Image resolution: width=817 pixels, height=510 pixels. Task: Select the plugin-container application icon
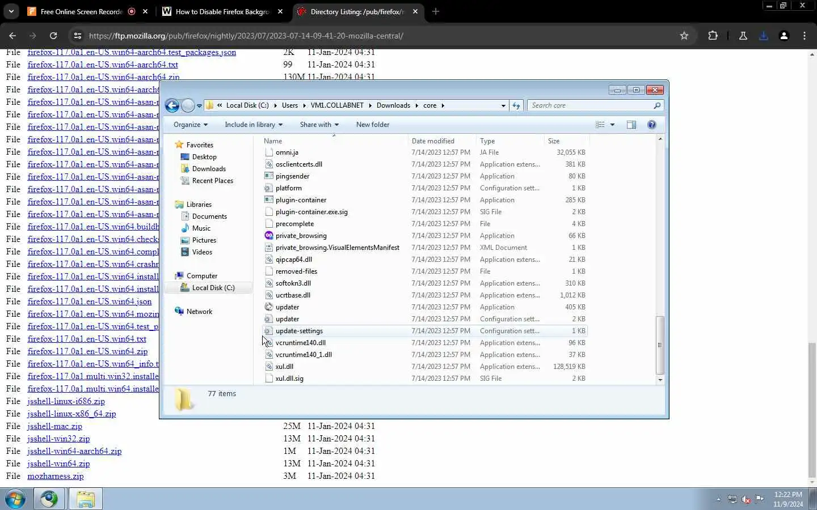pyautogui.click(x=269, y=200)
